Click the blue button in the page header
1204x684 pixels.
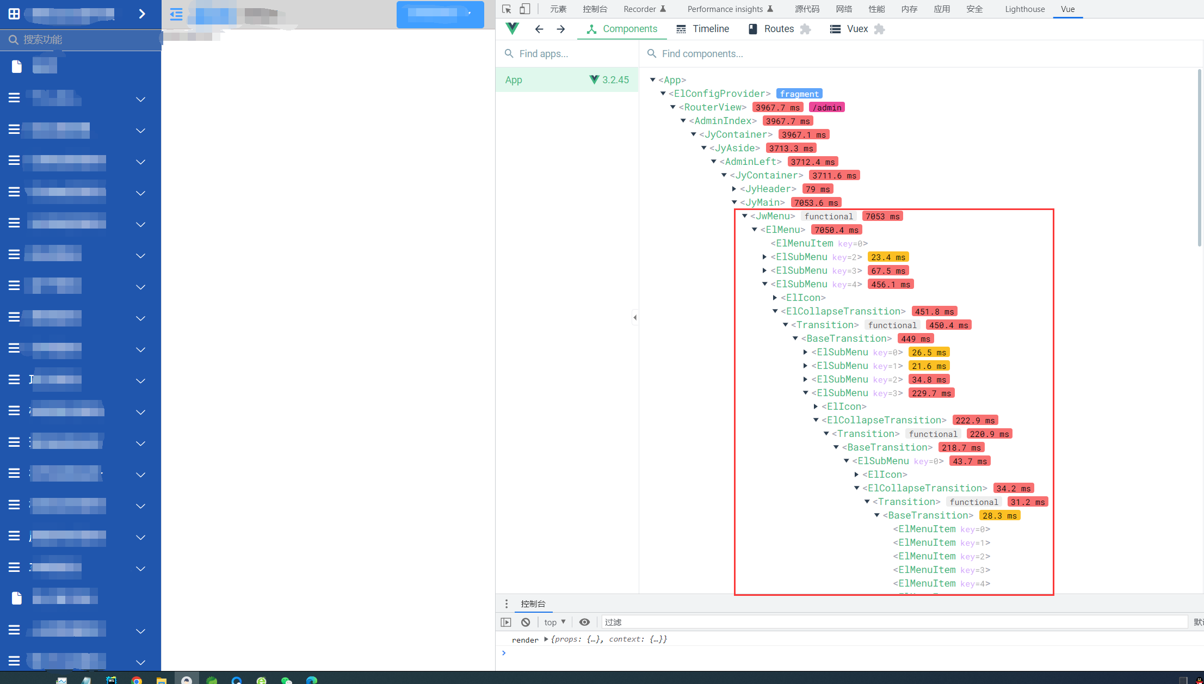(440, 15)
